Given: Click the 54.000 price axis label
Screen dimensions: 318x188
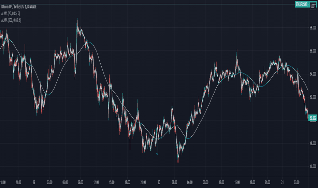Looking at the screenshot, I should 313,74.
